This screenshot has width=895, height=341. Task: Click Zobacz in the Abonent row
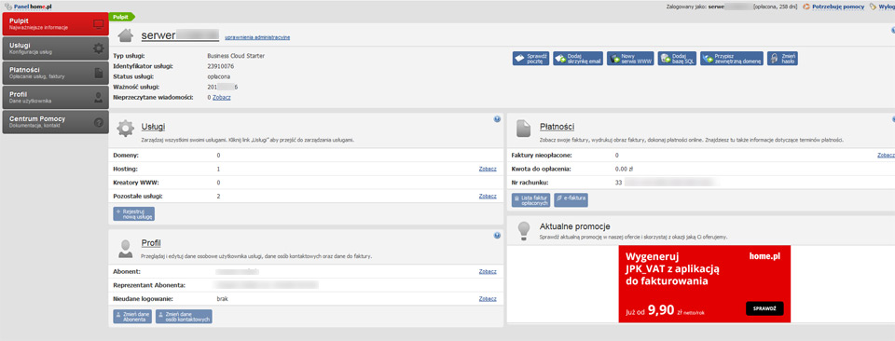coord(488,271)
